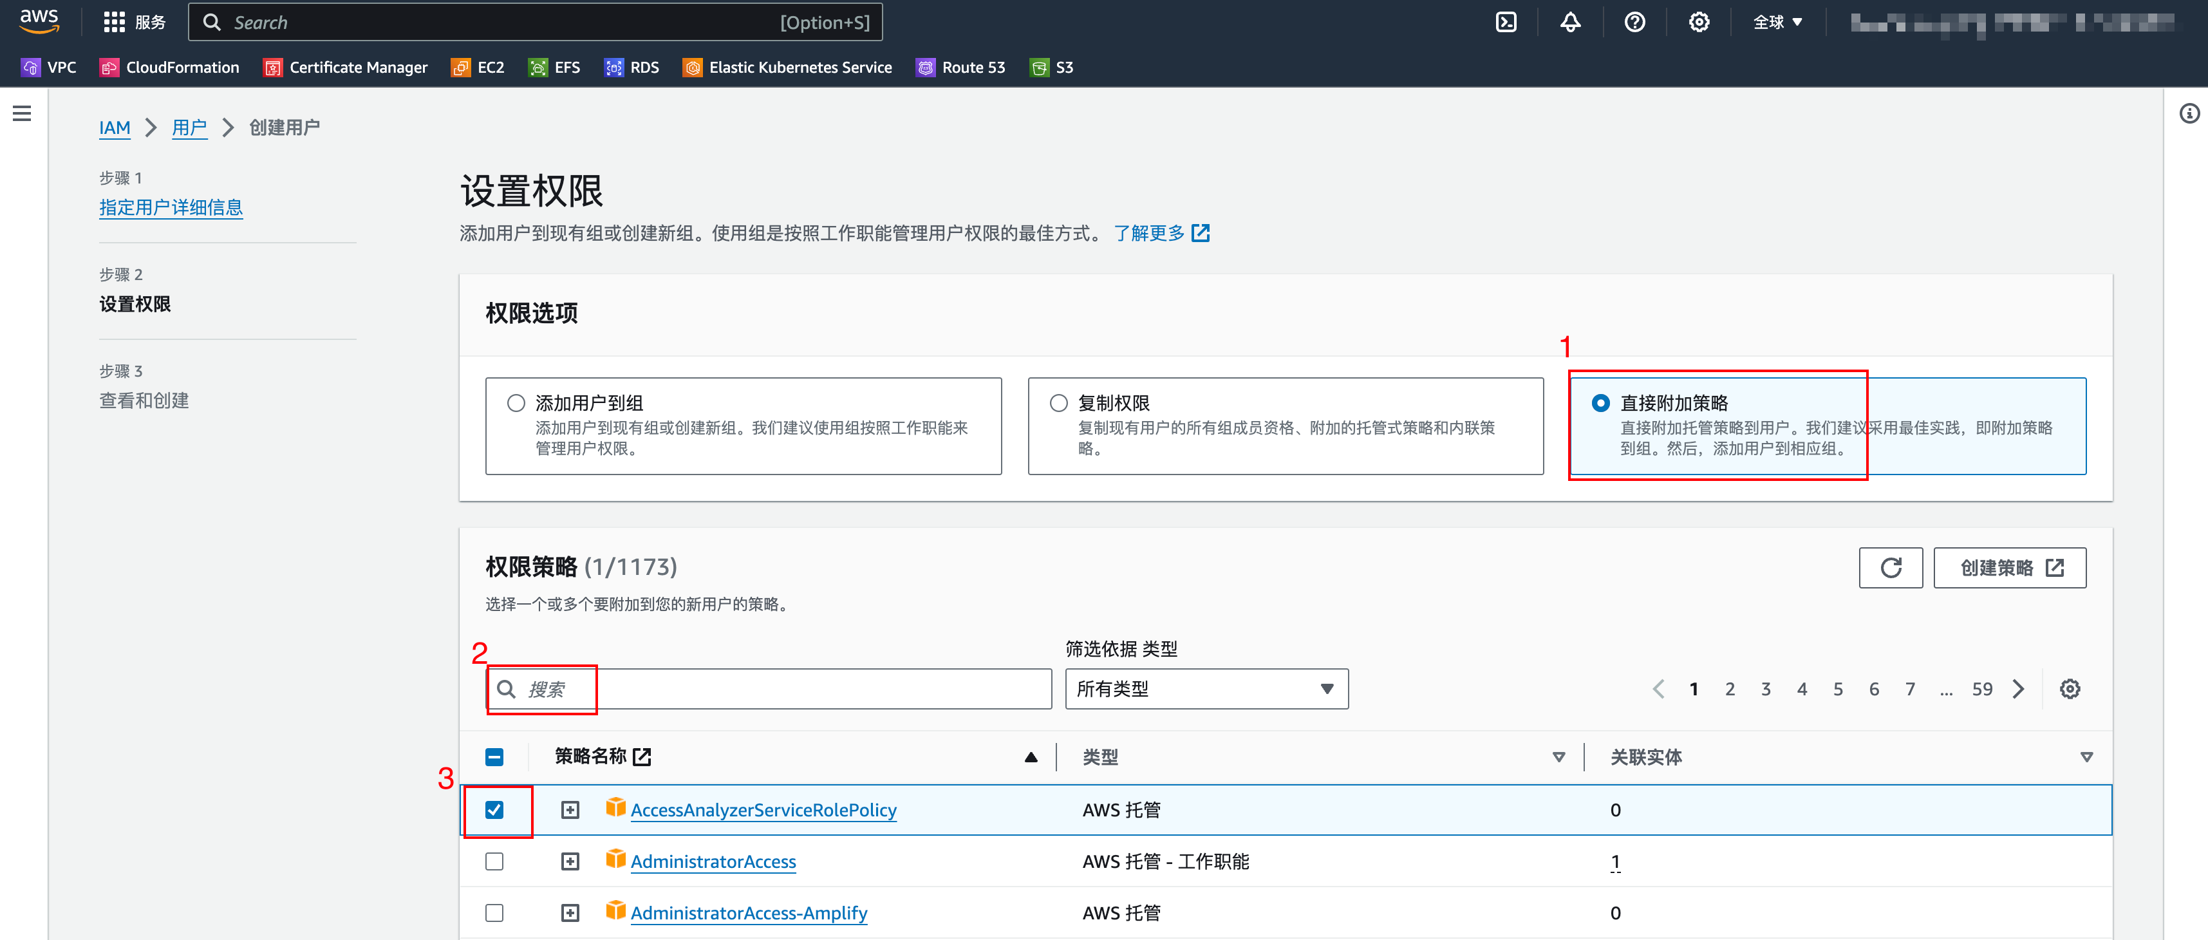Select the 添加用户到组 radio option
The height and width of the screenshot is (940, 2208).
pyautogui.click(x=516, y=403)
